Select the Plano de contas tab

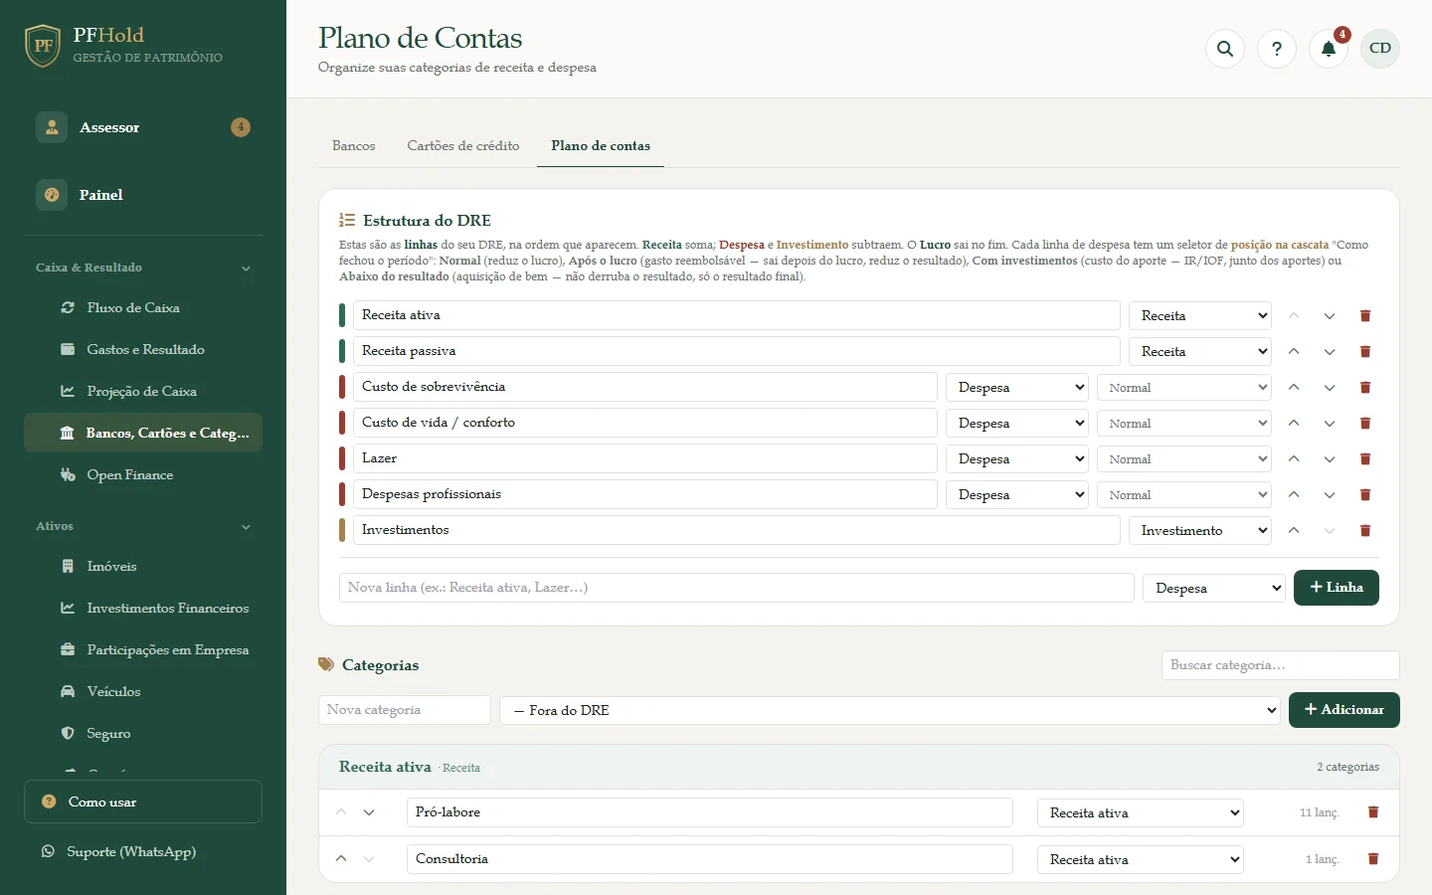pos(601,146)
